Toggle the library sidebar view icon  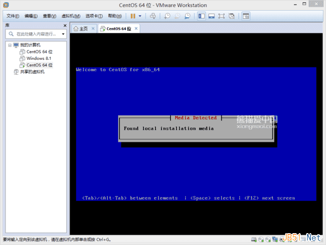pos(202,16)
